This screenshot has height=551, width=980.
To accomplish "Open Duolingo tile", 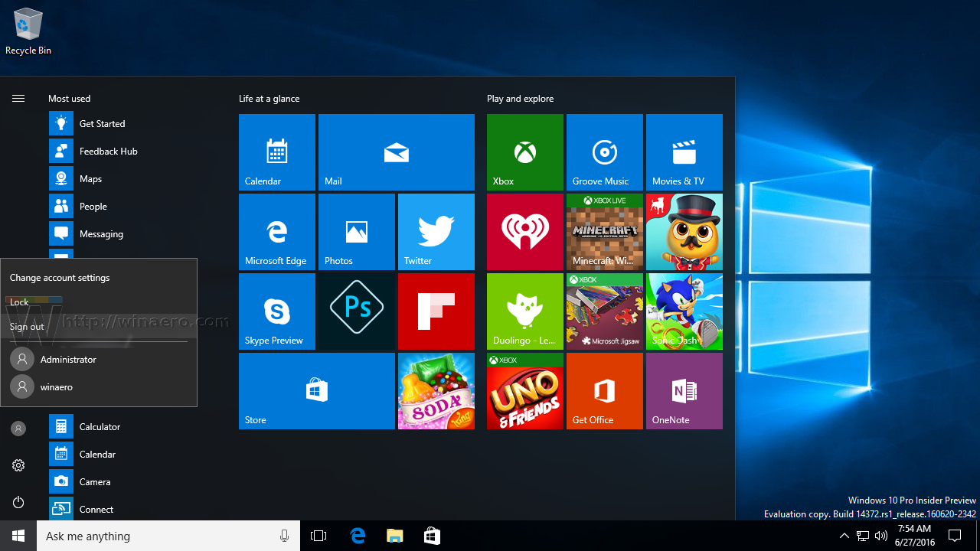I will pyautogui.click(x=525, y=311).
